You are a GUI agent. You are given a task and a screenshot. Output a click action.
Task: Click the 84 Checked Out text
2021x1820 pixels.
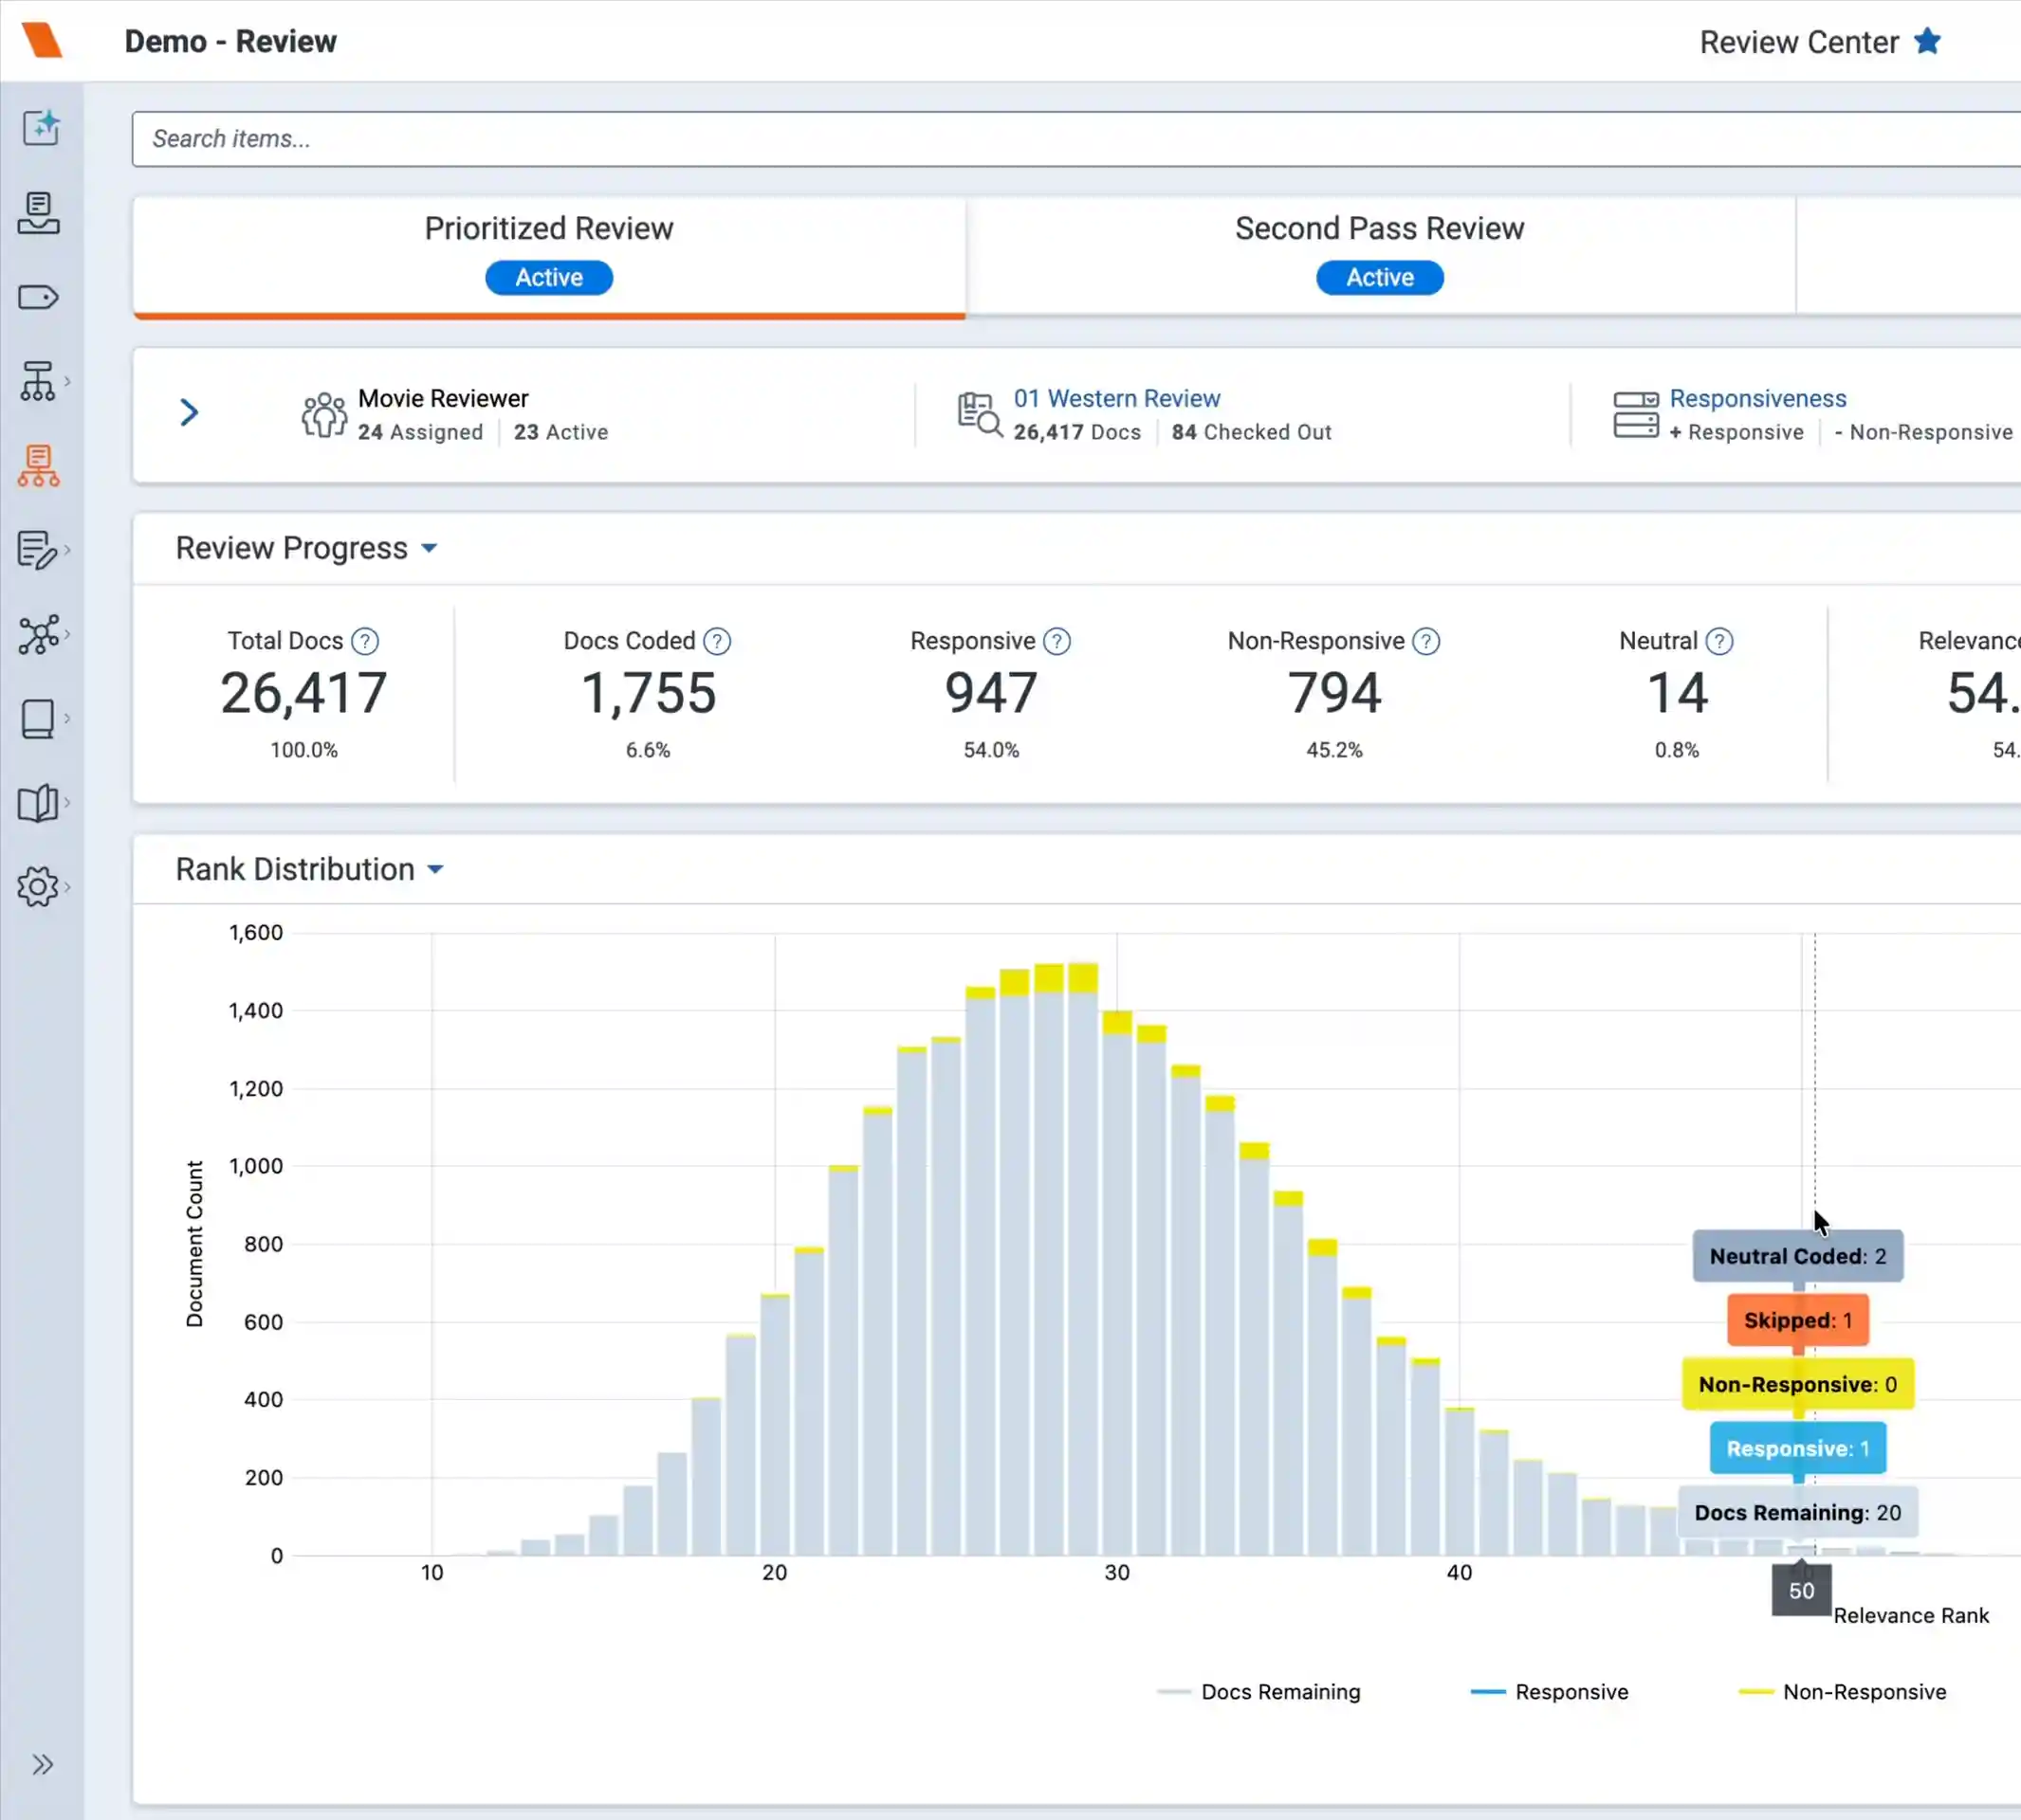click(x=1252, y=432)
